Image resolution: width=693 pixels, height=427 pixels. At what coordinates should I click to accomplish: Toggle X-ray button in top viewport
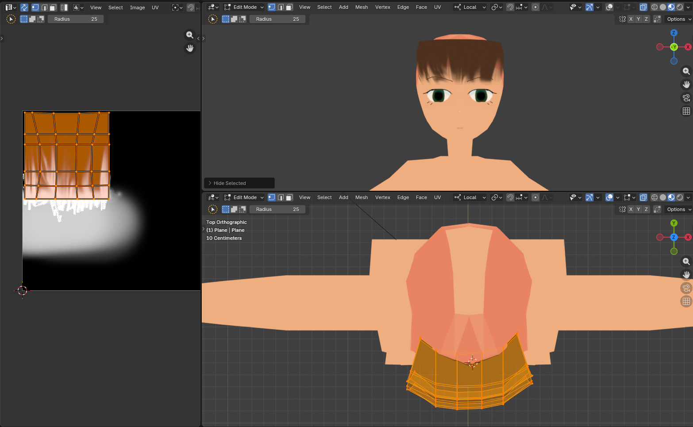pyautogui.click(x=643, y=7)
